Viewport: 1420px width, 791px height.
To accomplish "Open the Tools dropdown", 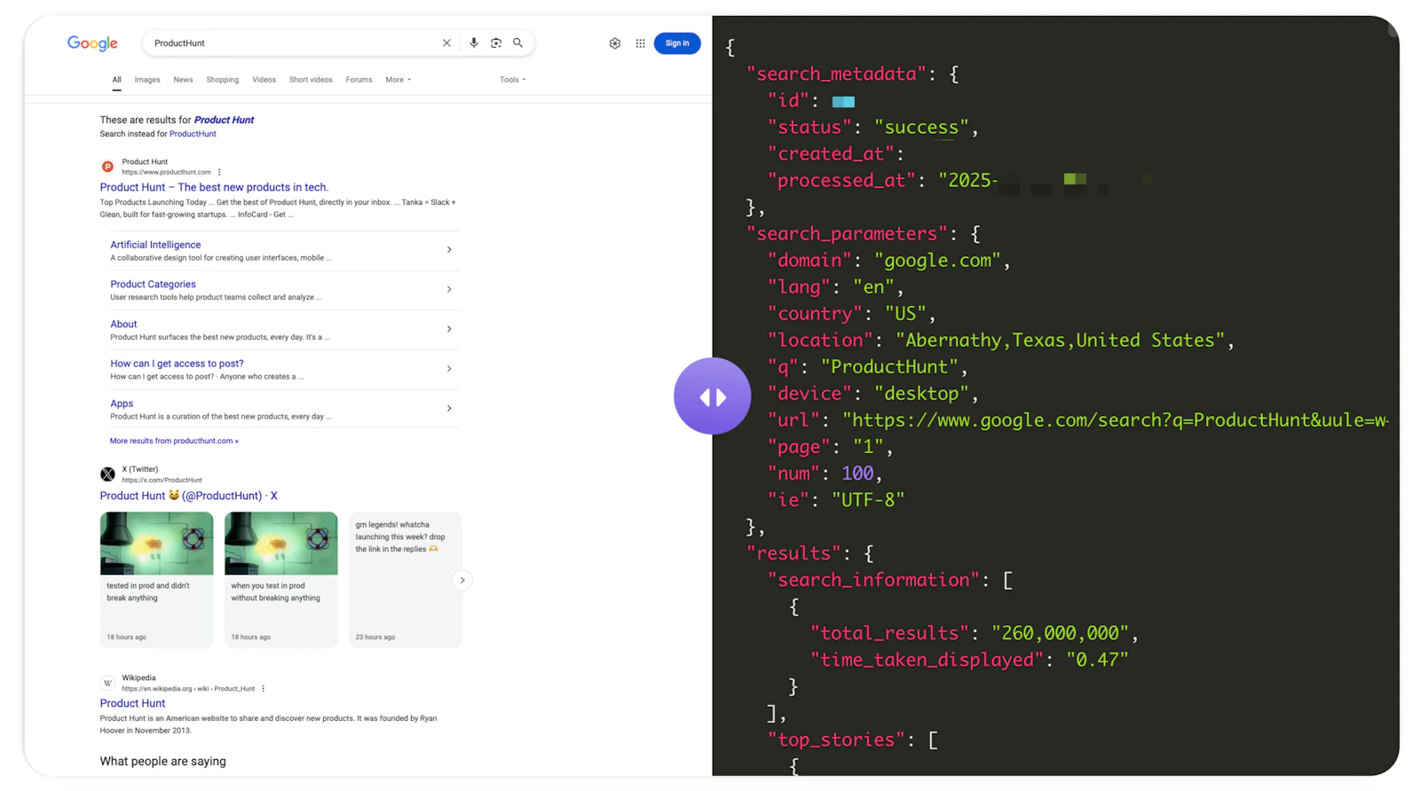I will (513, 80).
